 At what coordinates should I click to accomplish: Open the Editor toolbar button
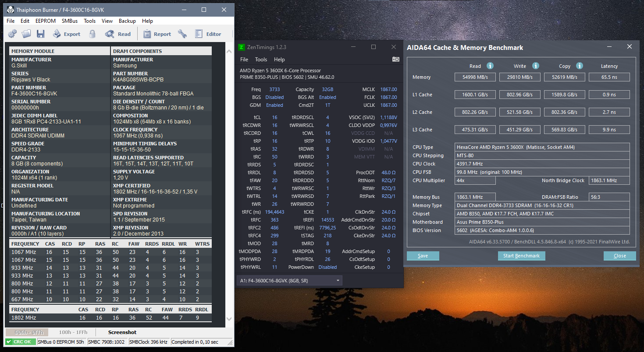coord(208,34)
